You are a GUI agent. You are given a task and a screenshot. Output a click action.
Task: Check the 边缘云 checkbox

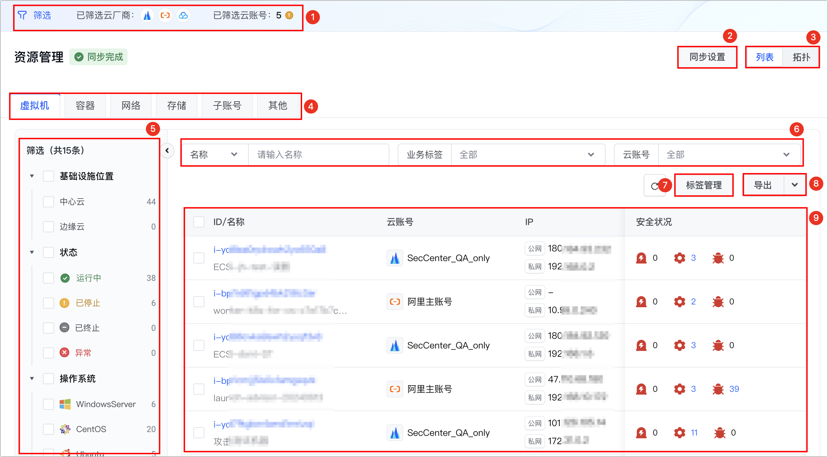(49, 227)
